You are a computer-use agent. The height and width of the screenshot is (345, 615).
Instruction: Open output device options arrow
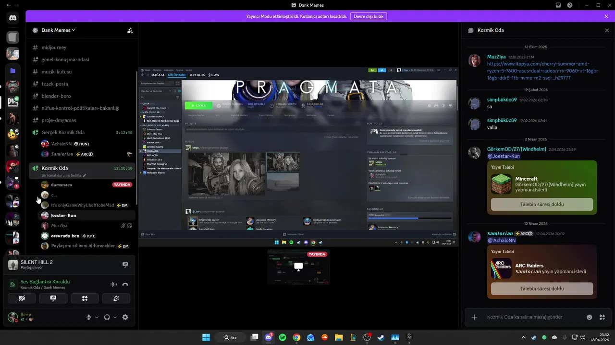[x=115, y=317]
